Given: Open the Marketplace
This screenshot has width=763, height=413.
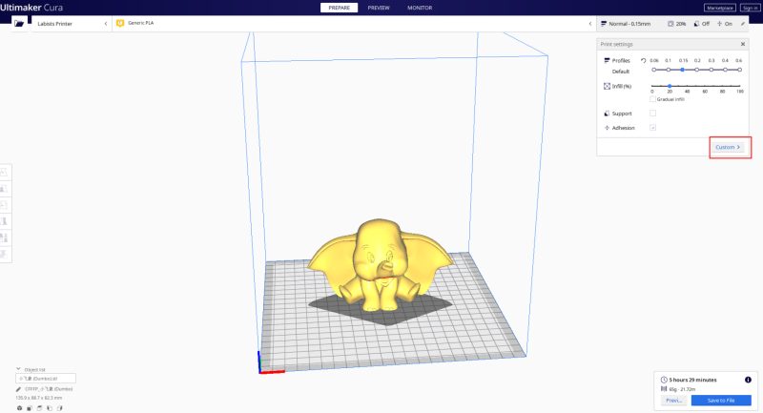Looking at the screenshot, I should [720, 8].
